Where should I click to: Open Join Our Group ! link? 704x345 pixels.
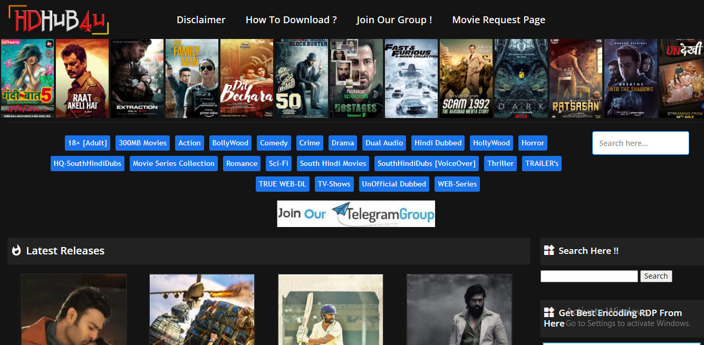point(394,20)
